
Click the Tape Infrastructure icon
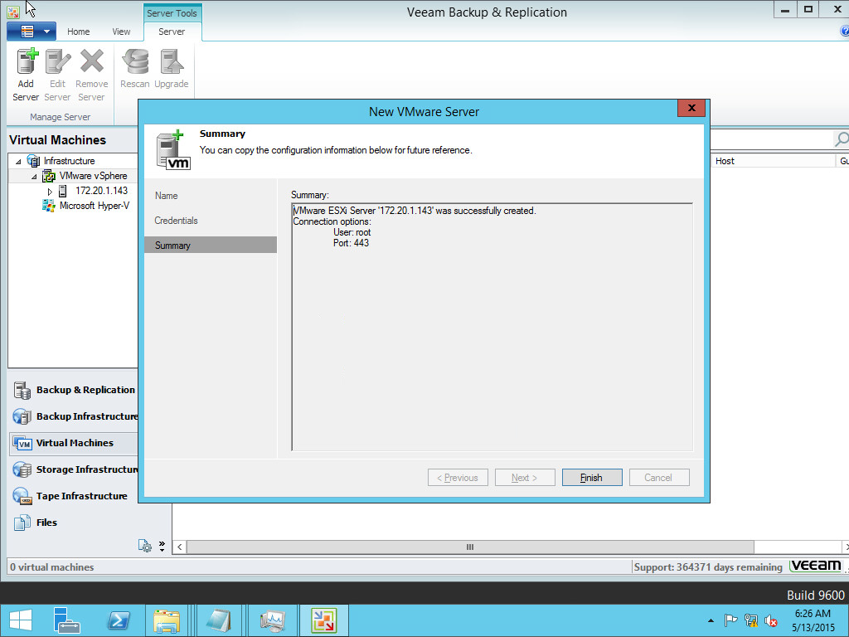click(x=22, y=496)
